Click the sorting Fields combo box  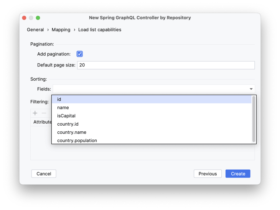(x=154, y=89)
